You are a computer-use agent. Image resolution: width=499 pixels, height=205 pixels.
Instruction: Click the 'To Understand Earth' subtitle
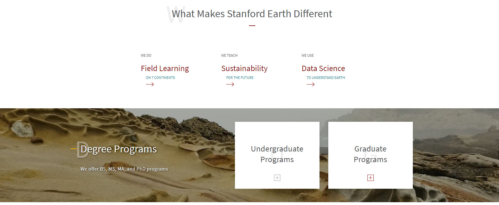pos(326,78)
